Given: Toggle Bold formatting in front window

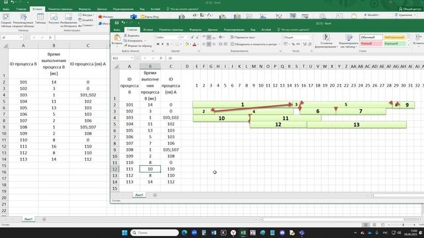Looking at the screenshot, I should 158,44.
